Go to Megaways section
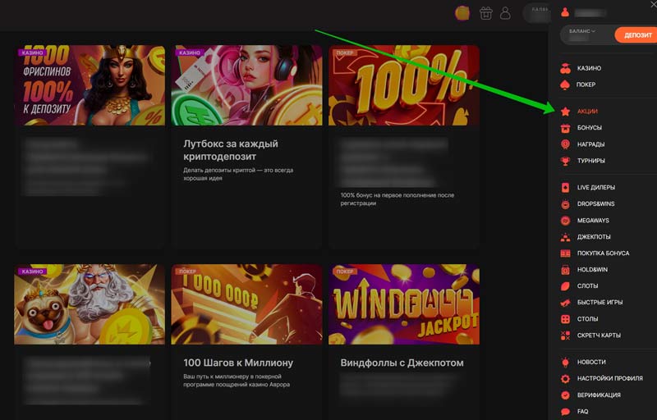The image size is (657, 420). 593,221
